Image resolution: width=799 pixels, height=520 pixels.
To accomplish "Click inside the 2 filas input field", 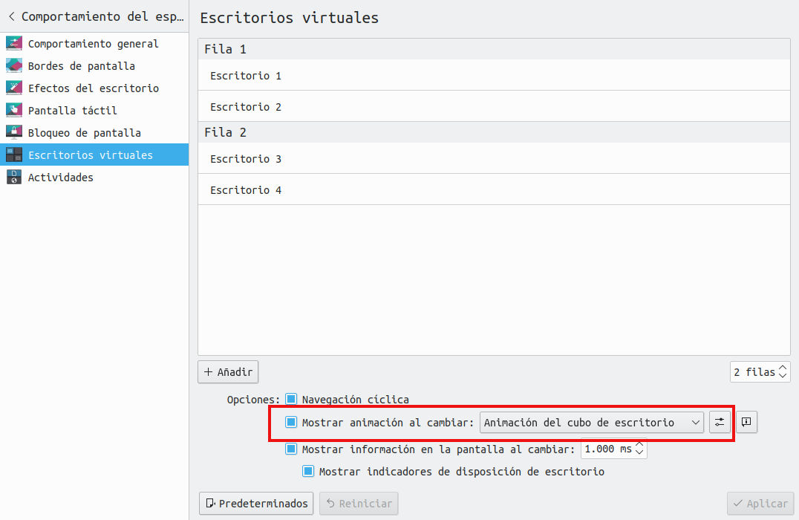I will coord(754,371).
